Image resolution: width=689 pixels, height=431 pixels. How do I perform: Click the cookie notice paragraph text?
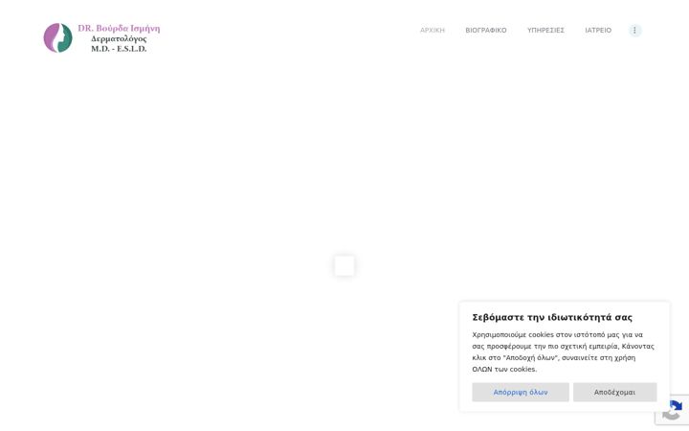[564, 352]
